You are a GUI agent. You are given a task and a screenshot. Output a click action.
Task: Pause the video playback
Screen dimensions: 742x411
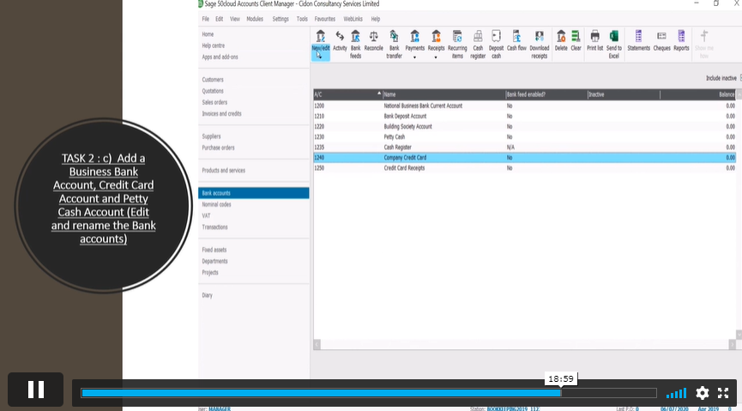coord(35,390)
